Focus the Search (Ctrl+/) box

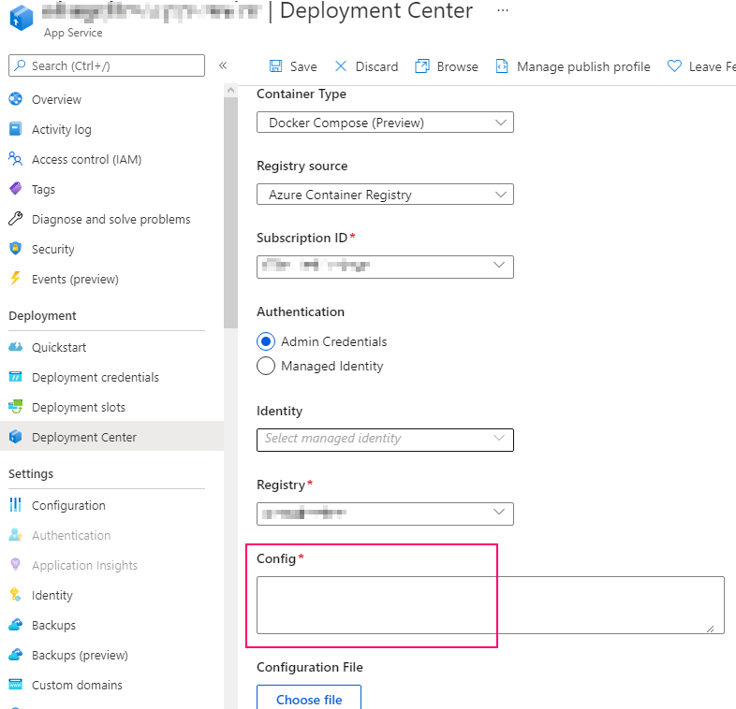tap(107, 65)
